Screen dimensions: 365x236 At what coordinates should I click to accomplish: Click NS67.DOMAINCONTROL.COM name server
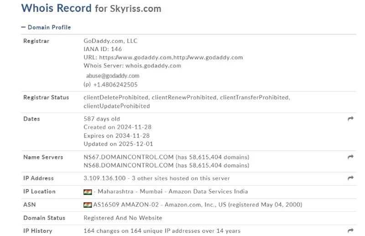pos(129,157)
